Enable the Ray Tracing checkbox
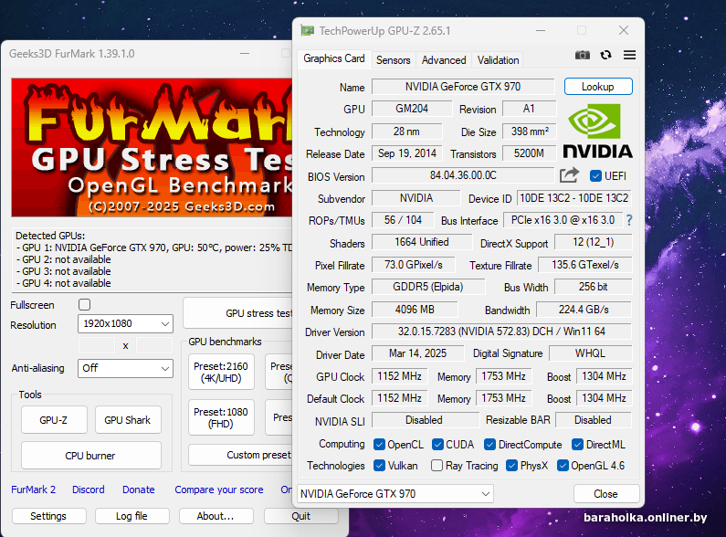726x537 pixels. pos(437,465)
